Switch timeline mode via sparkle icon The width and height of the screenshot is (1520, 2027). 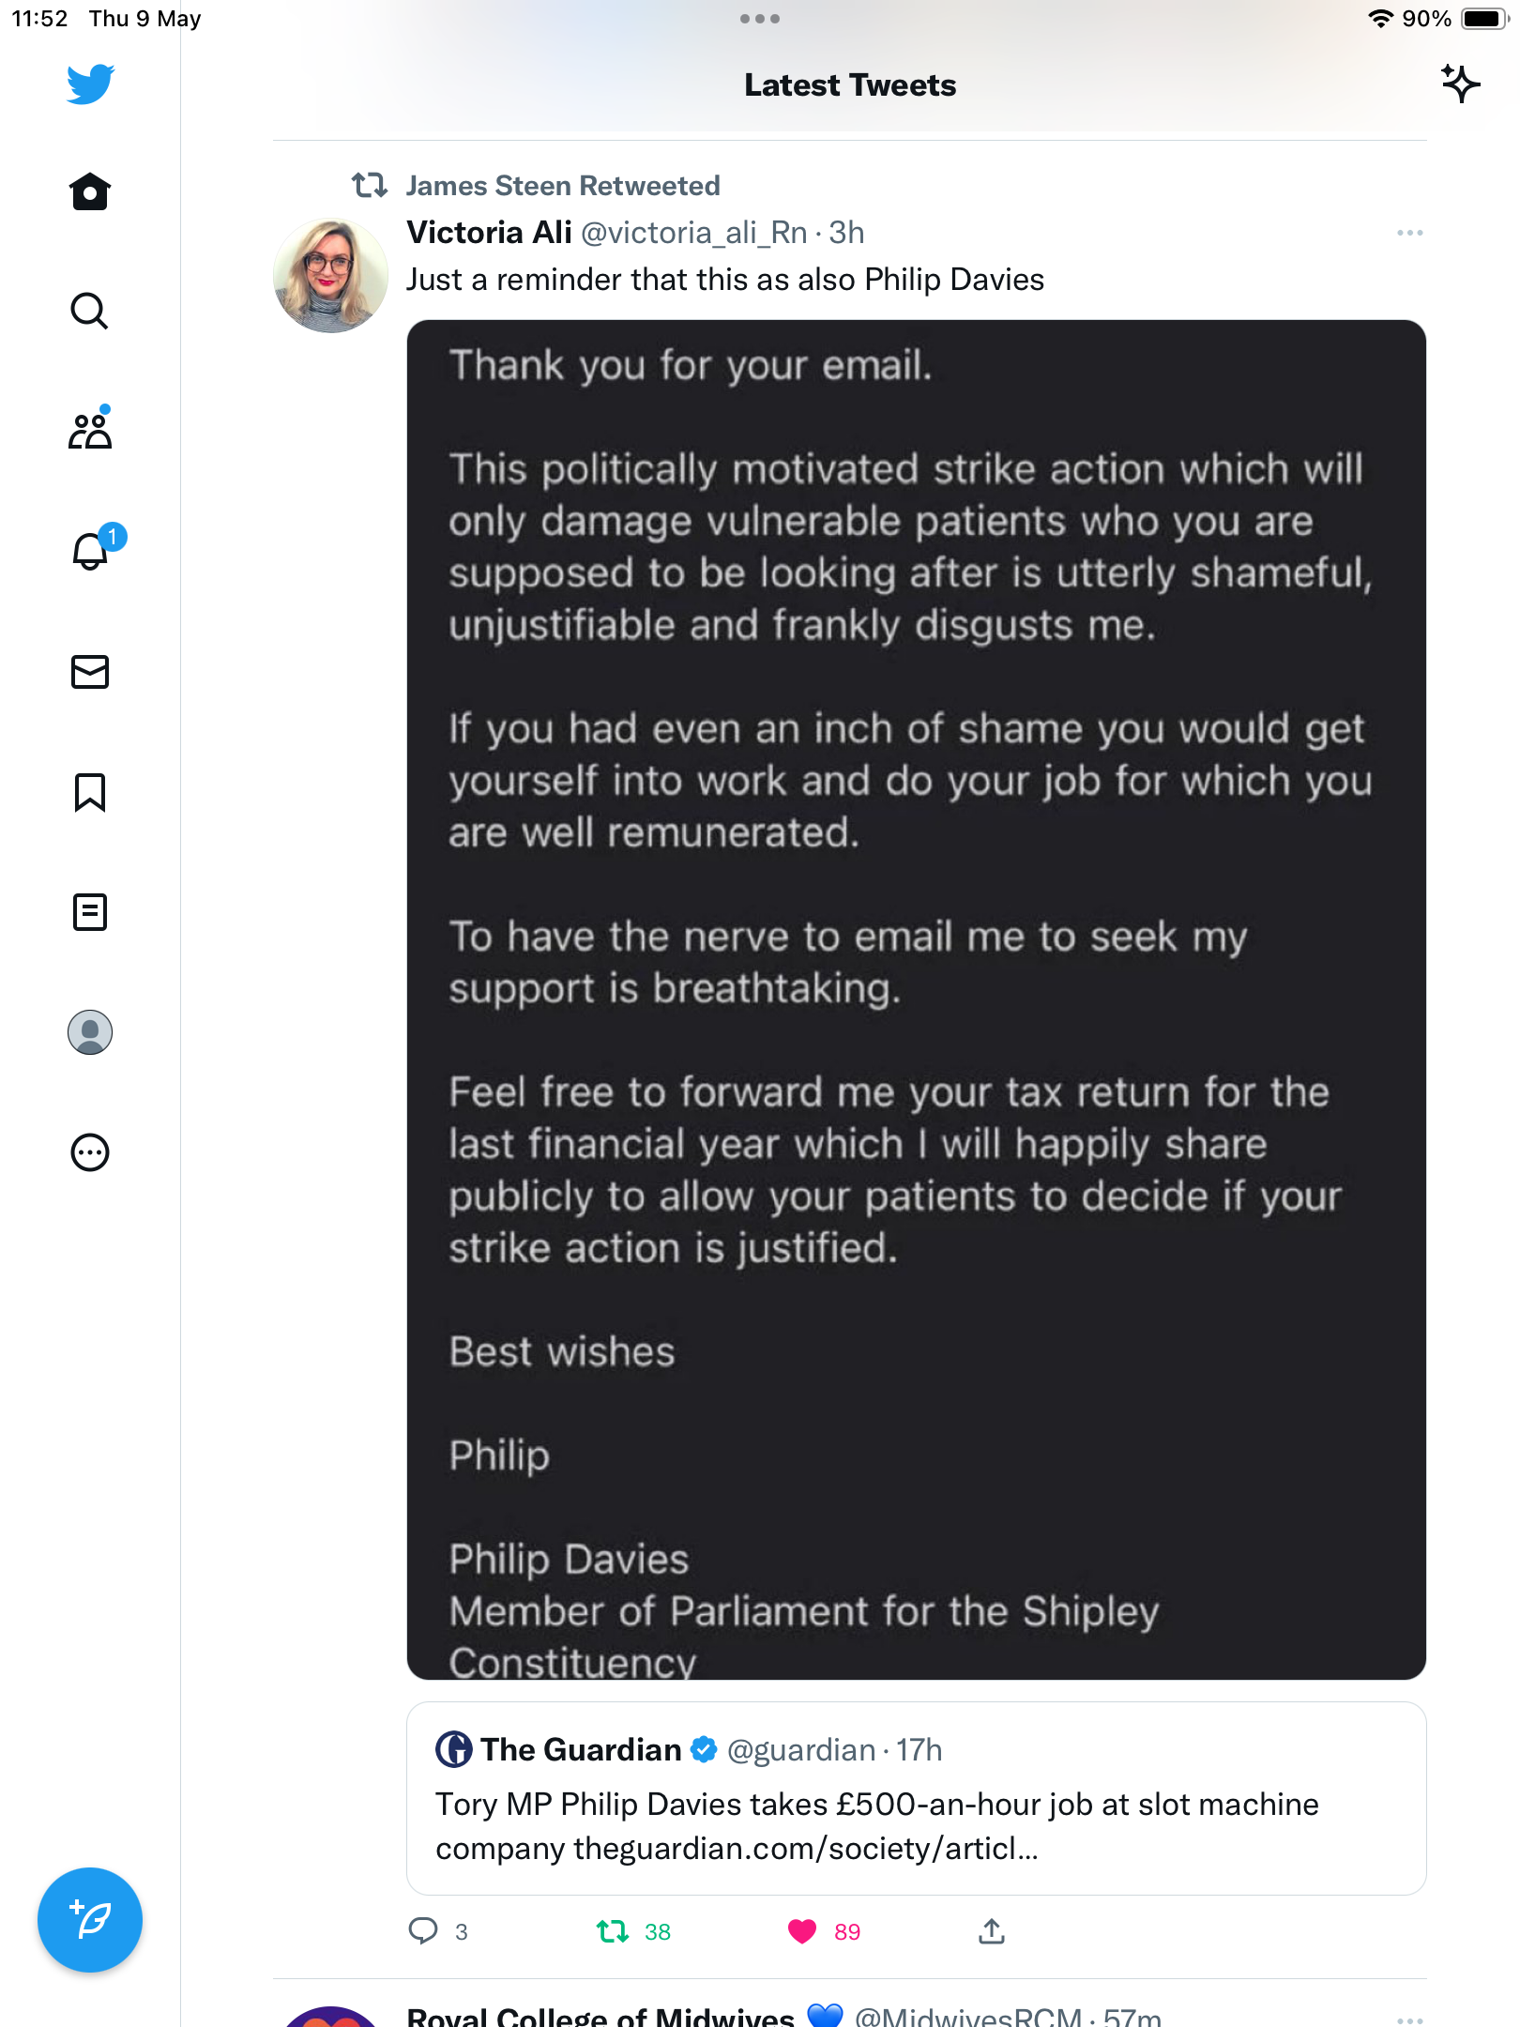pyautogui.click(x=1461, y=84)
